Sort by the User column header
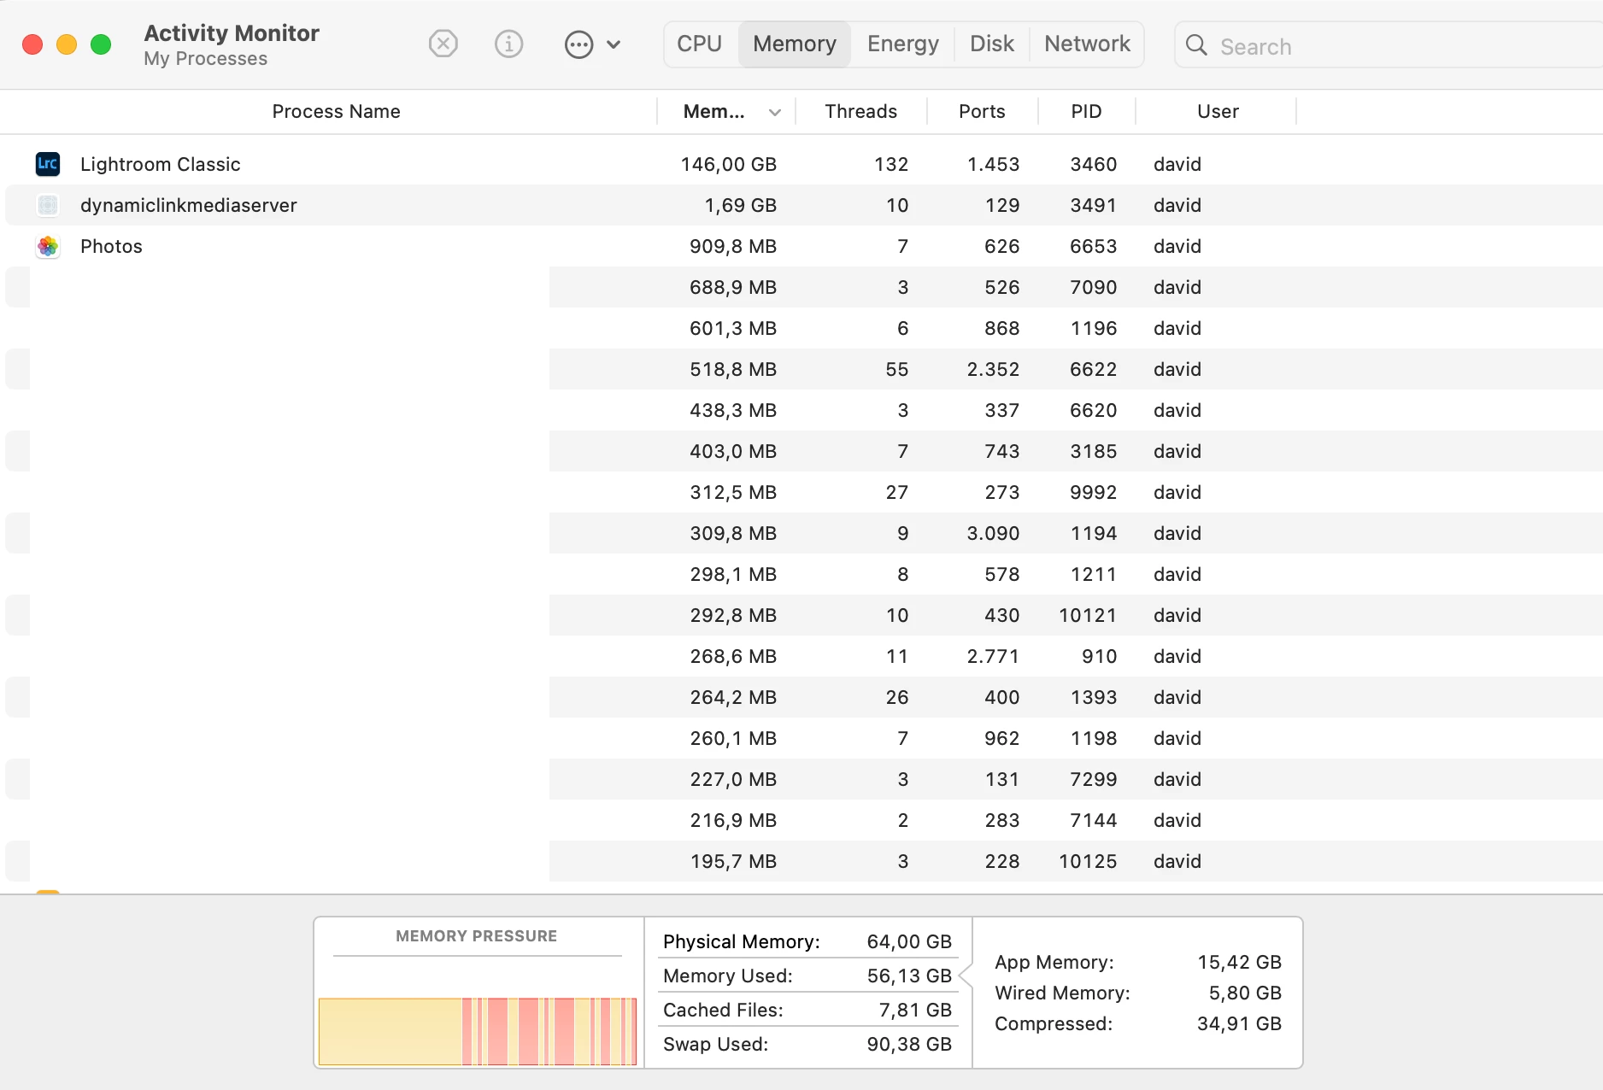 coord(1218,111)
